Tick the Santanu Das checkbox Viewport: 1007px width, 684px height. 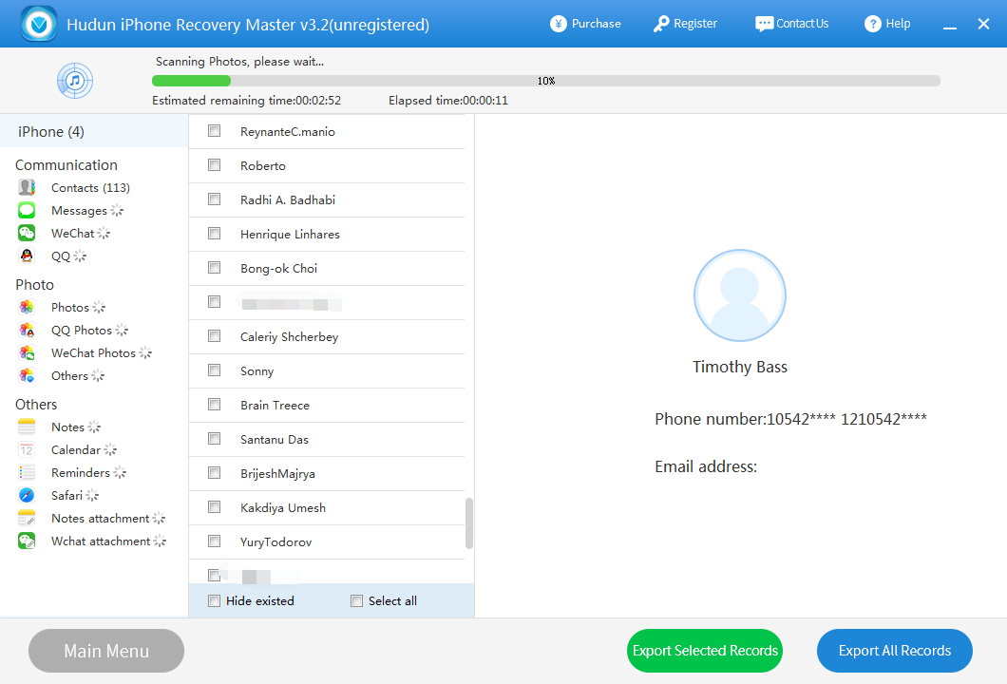coord(215,439)
